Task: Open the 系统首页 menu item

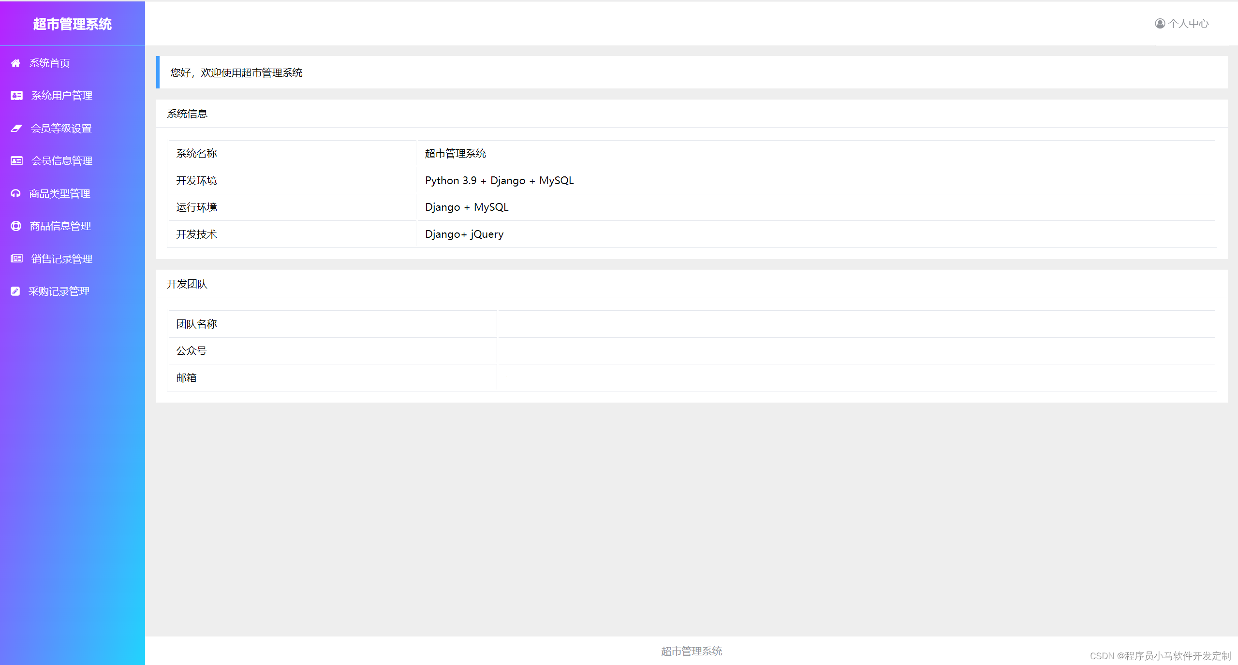Action: [49, 63]
